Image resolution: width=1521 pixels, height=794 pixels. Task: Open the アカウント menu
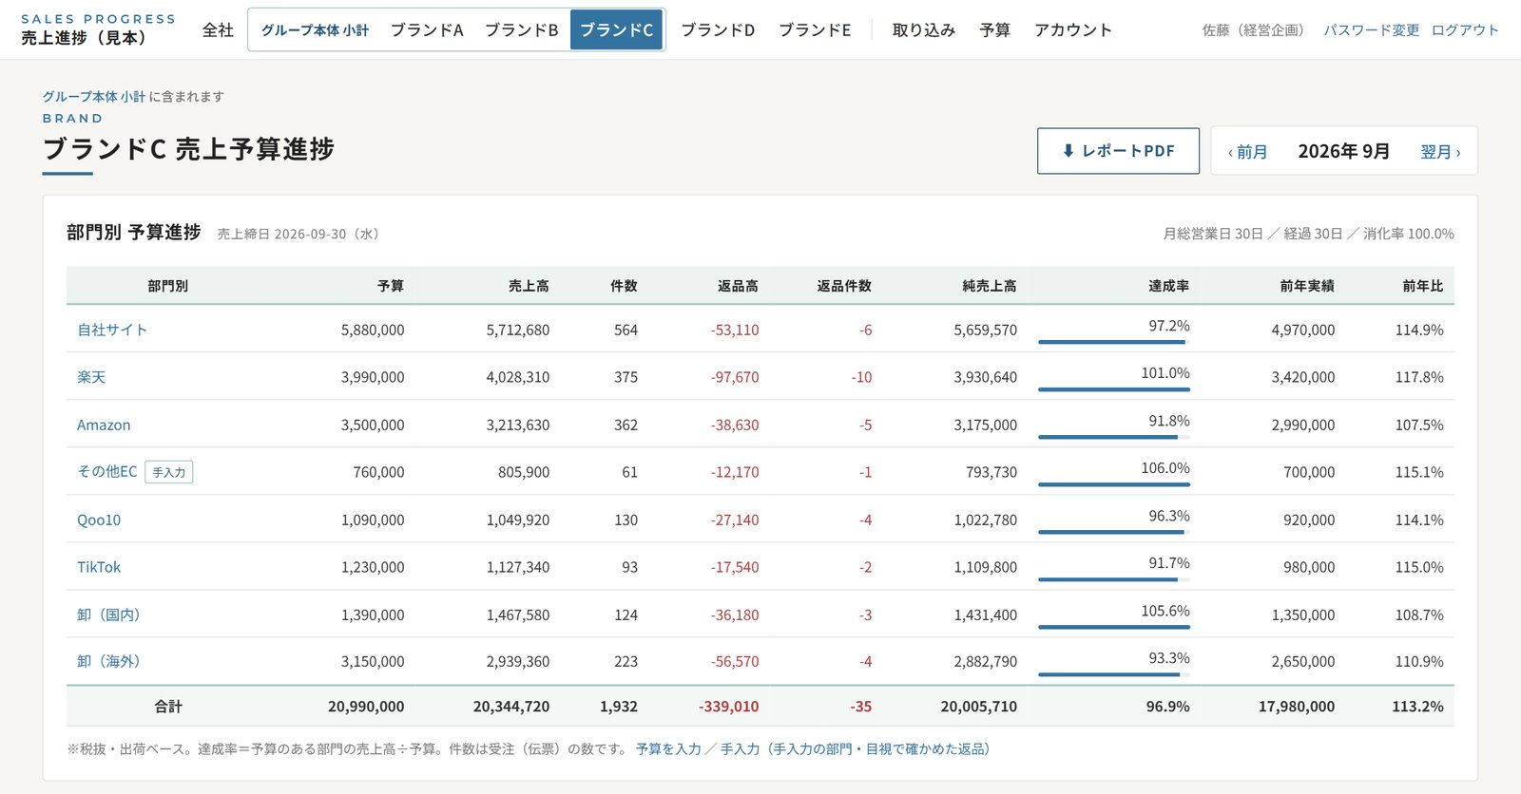coord(1073,30)
